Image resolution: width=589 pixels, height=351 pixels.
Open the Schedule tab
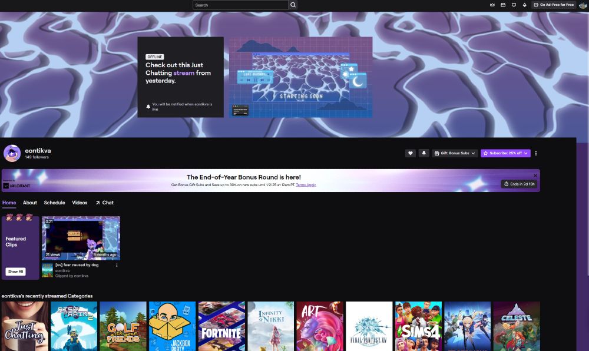point(54,203)
